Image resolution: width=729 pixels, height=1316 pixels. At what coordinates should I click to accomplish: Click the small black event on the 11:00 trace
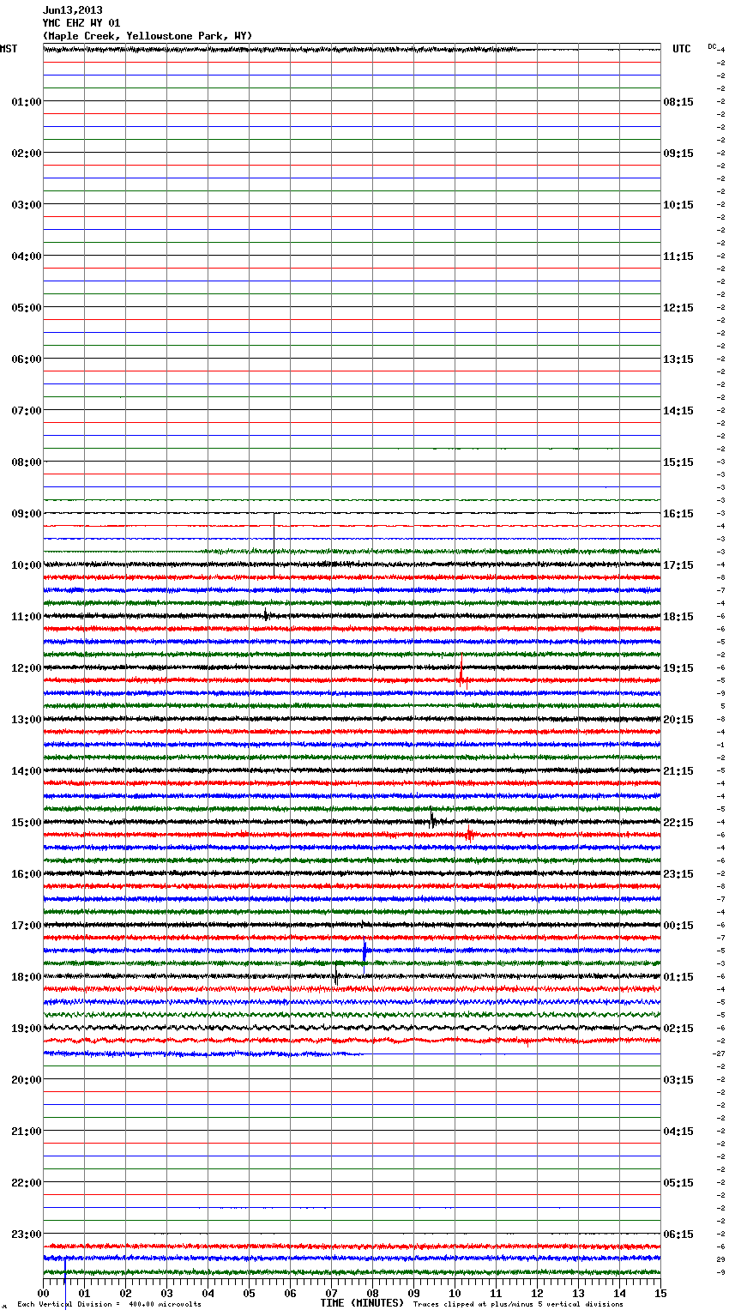[x=267, y=614]
